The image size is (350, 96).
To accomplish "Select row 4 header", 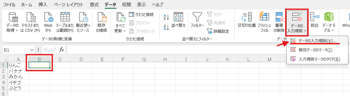I will [x=4, y=82].
